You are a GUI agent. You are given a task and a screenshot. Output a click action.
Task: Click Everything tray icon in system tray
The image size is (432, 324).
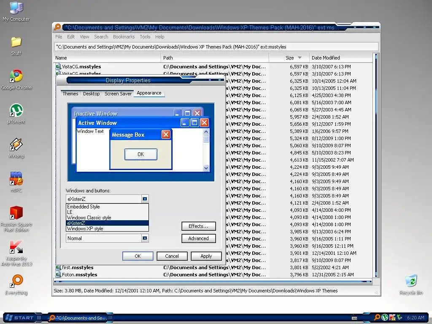pos(377,318)
